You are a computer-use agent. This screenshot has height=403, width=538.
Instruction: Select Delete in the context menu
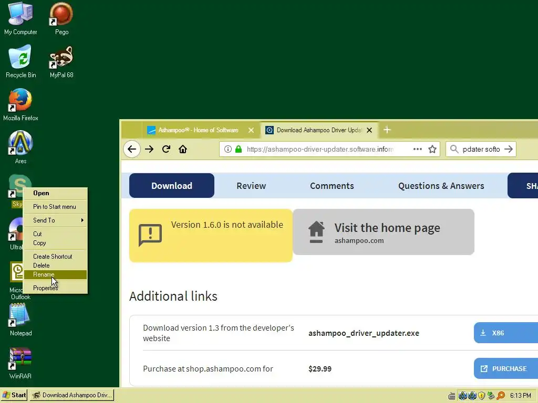tap(55, 266)
